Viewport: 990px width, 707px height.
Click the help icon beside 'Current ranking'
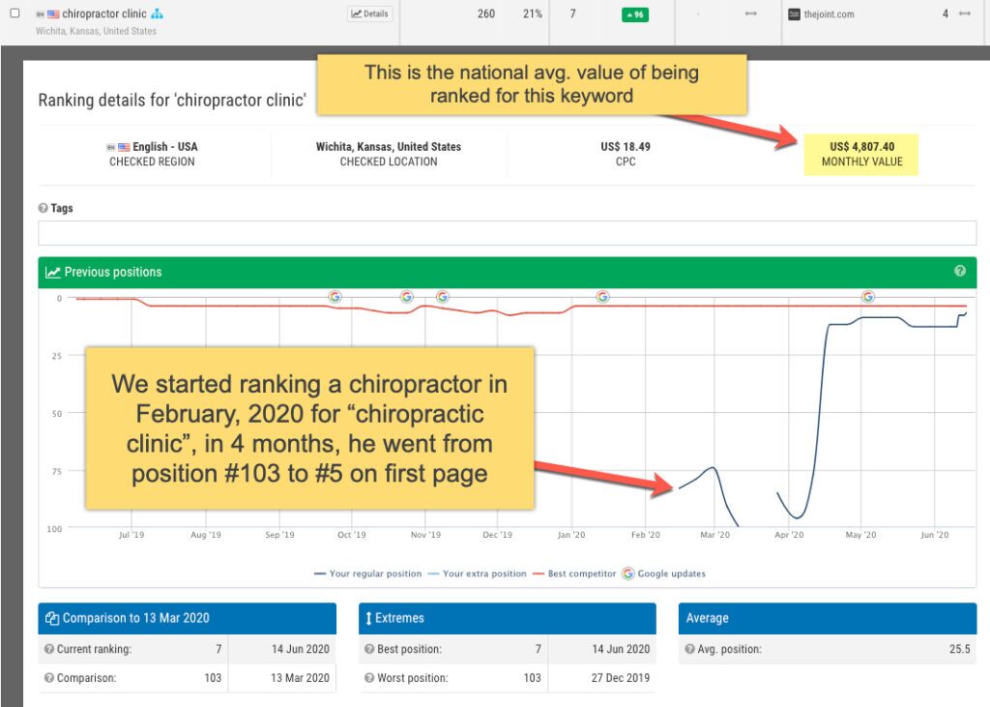pyautogui.click(x=48, y=649)
